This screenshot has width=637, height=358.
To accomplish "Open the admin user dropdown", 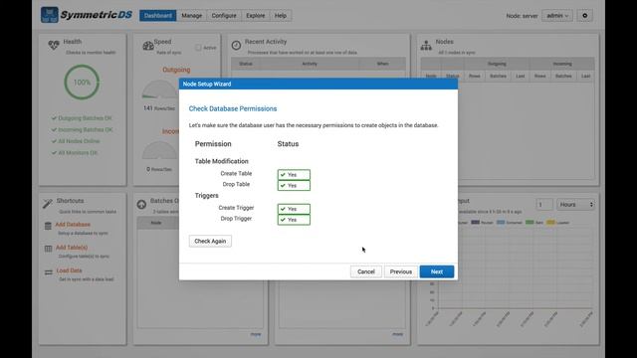I will [557, 16].
